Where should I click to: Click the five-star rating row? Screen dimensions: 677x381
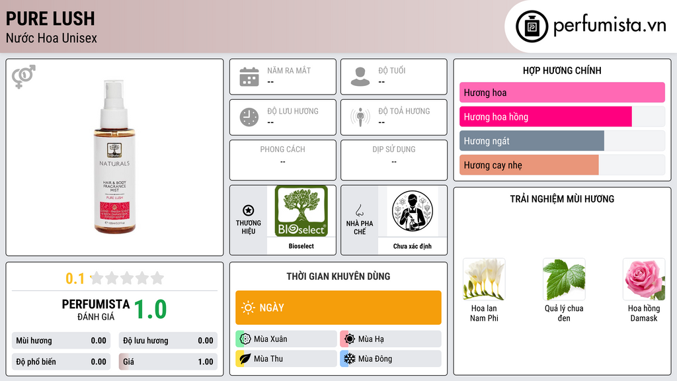click(x=127, y=278)
